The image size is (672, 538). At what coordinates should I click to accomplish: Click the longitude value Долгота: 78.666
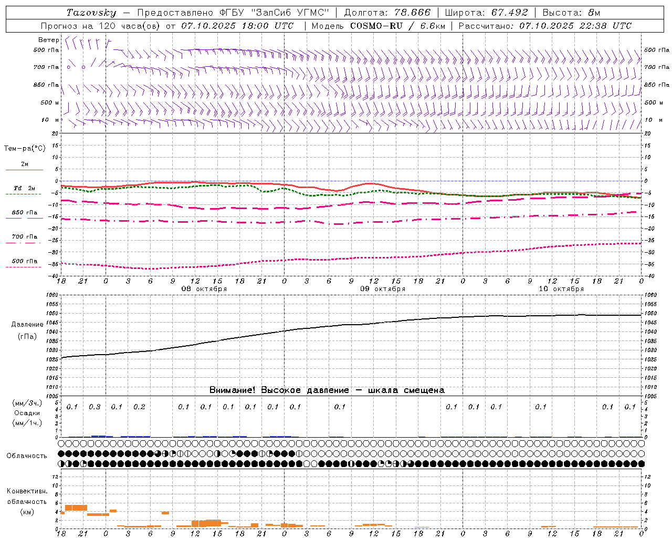tap(387, 13)
